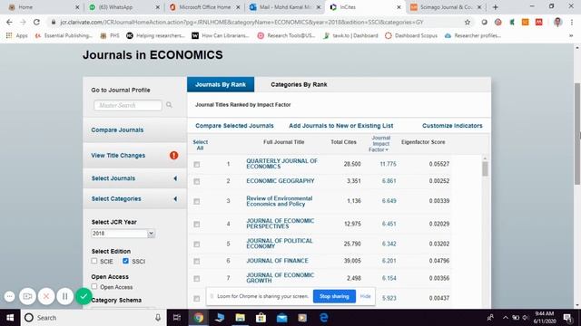Click the Master Search input field
The width and height of the screenshot is (581, 326).
tap(128, 105)
